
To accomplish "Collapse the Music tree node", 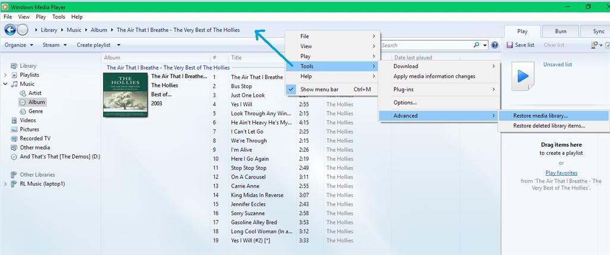I will coord(5,84).
